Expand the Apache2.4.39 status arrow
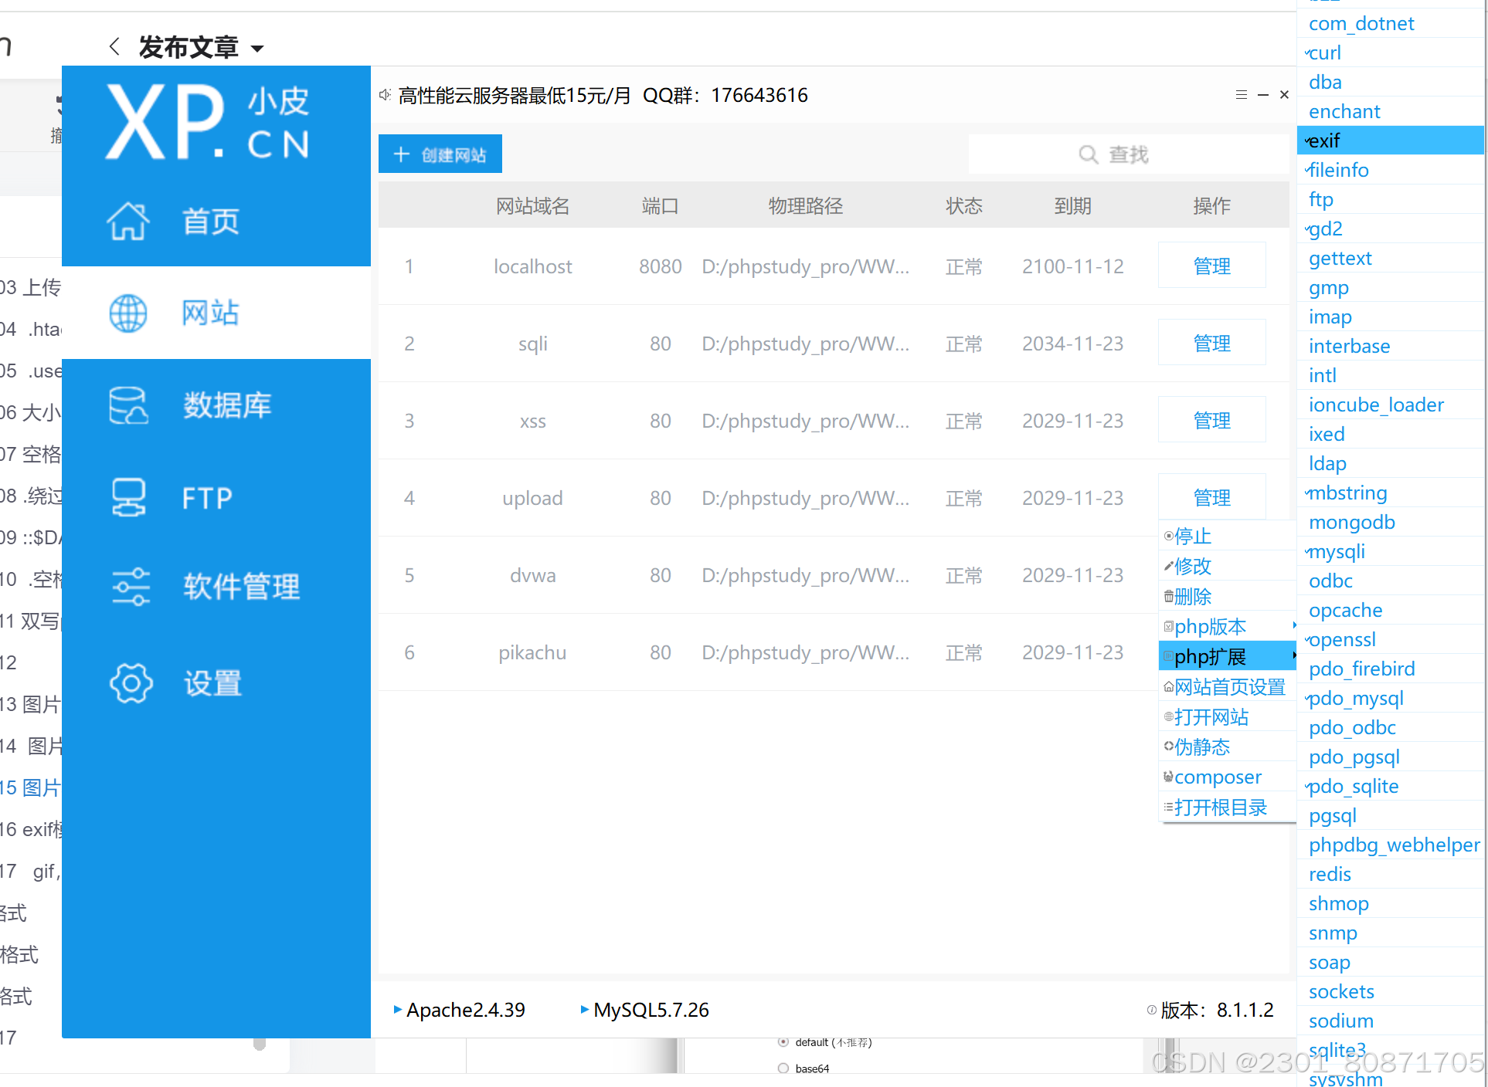The image size is (1488, 1087). (x=397, y=1009)
